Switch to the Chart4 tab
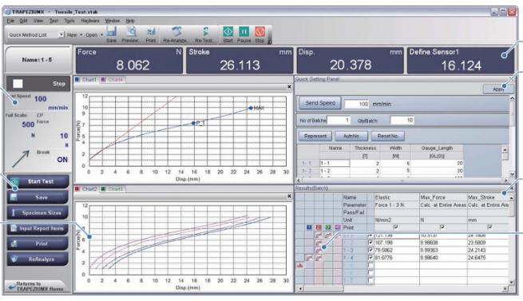This screenshot has width=523, height=301. point(113,80)
